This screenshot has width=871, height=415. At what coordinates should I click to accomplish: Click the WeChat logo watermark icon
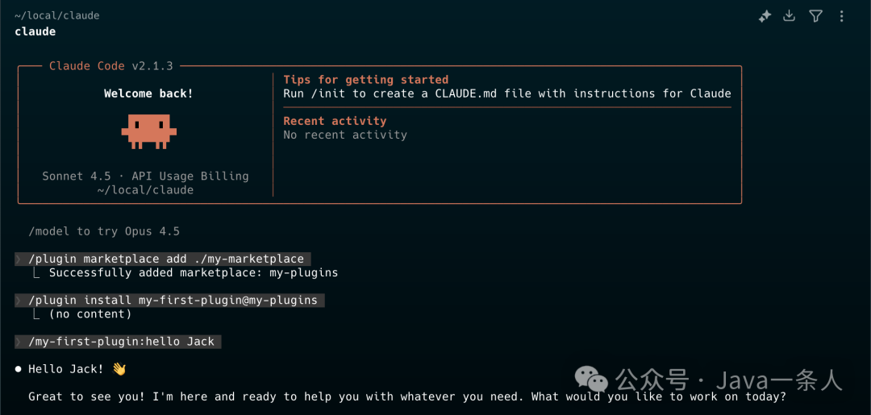(593, 380)
